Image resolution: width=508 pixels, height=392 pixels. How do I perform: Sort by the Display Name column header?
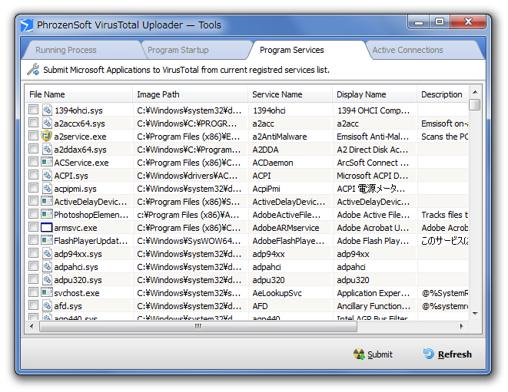point(375,94)
